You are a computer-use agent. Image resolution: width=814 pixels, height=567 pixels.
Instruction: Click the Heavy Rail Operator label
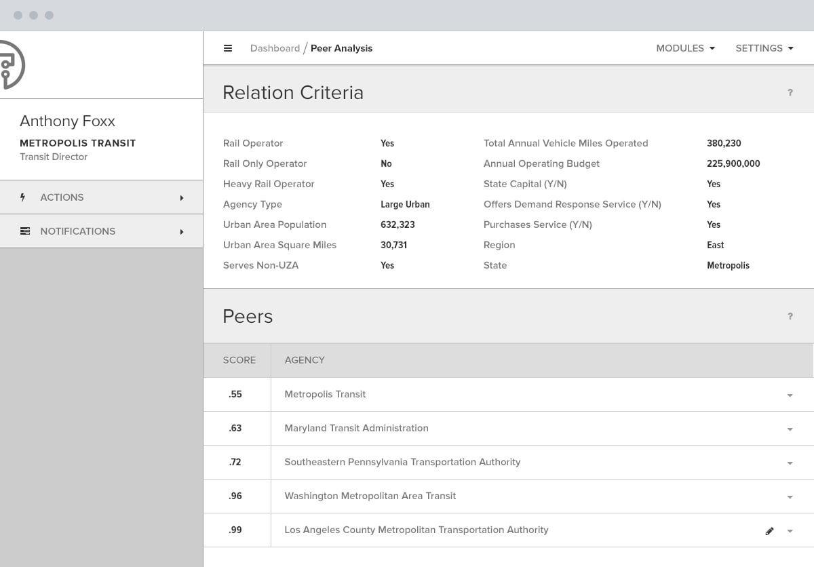click(x=269, y=184)
